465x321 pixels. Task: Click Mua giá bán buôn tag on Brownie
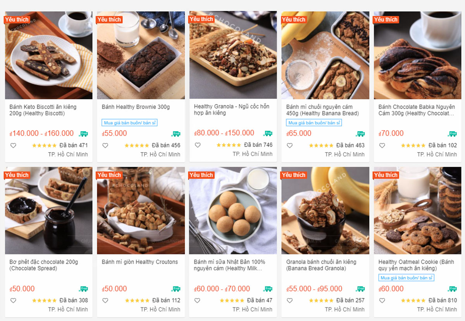point(130,123)
